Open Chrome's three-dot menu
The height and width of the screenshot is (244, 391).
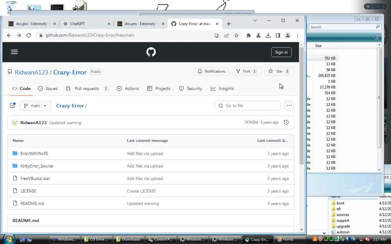[298, 35]
